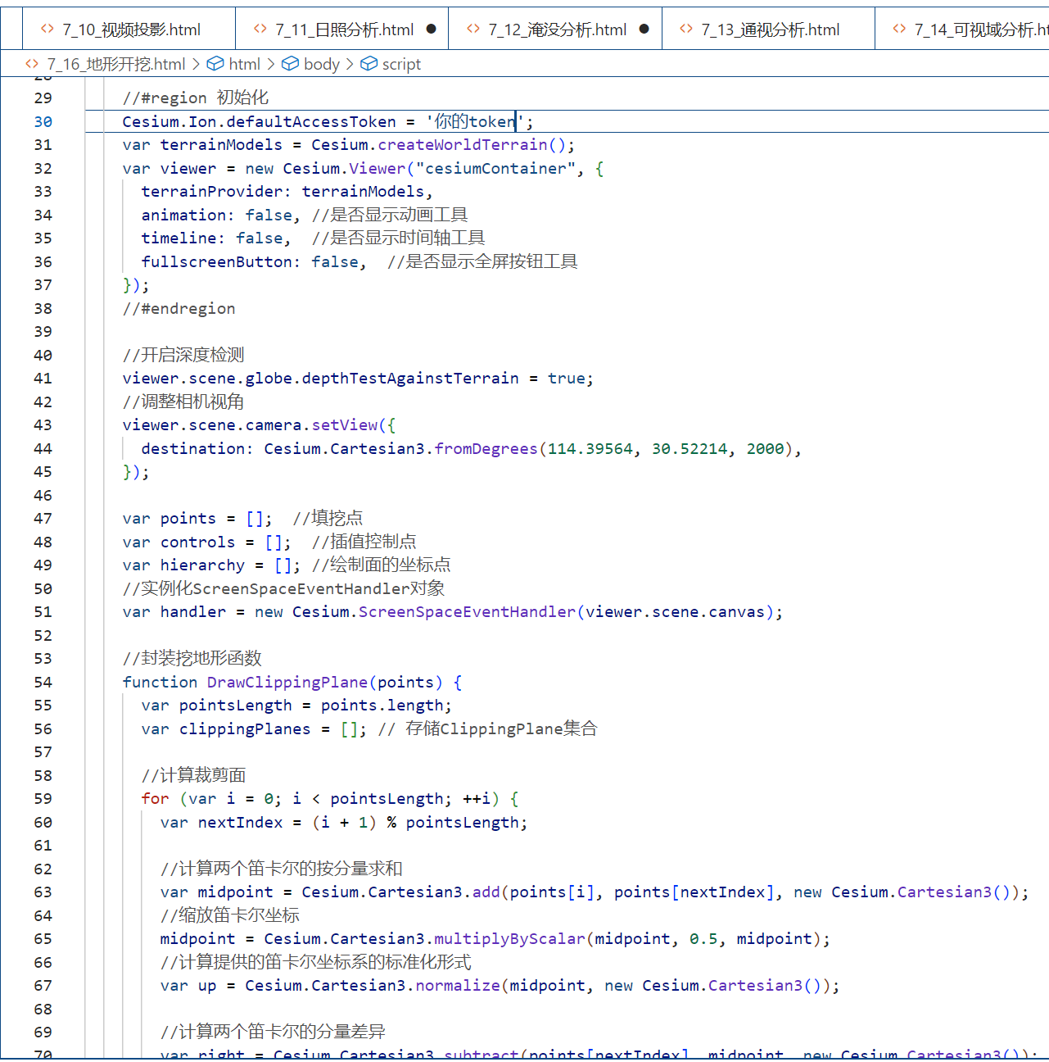Click the '//开启深度检测' comment
This screenshot has width=1049, height=1062.
pos(183,355)
